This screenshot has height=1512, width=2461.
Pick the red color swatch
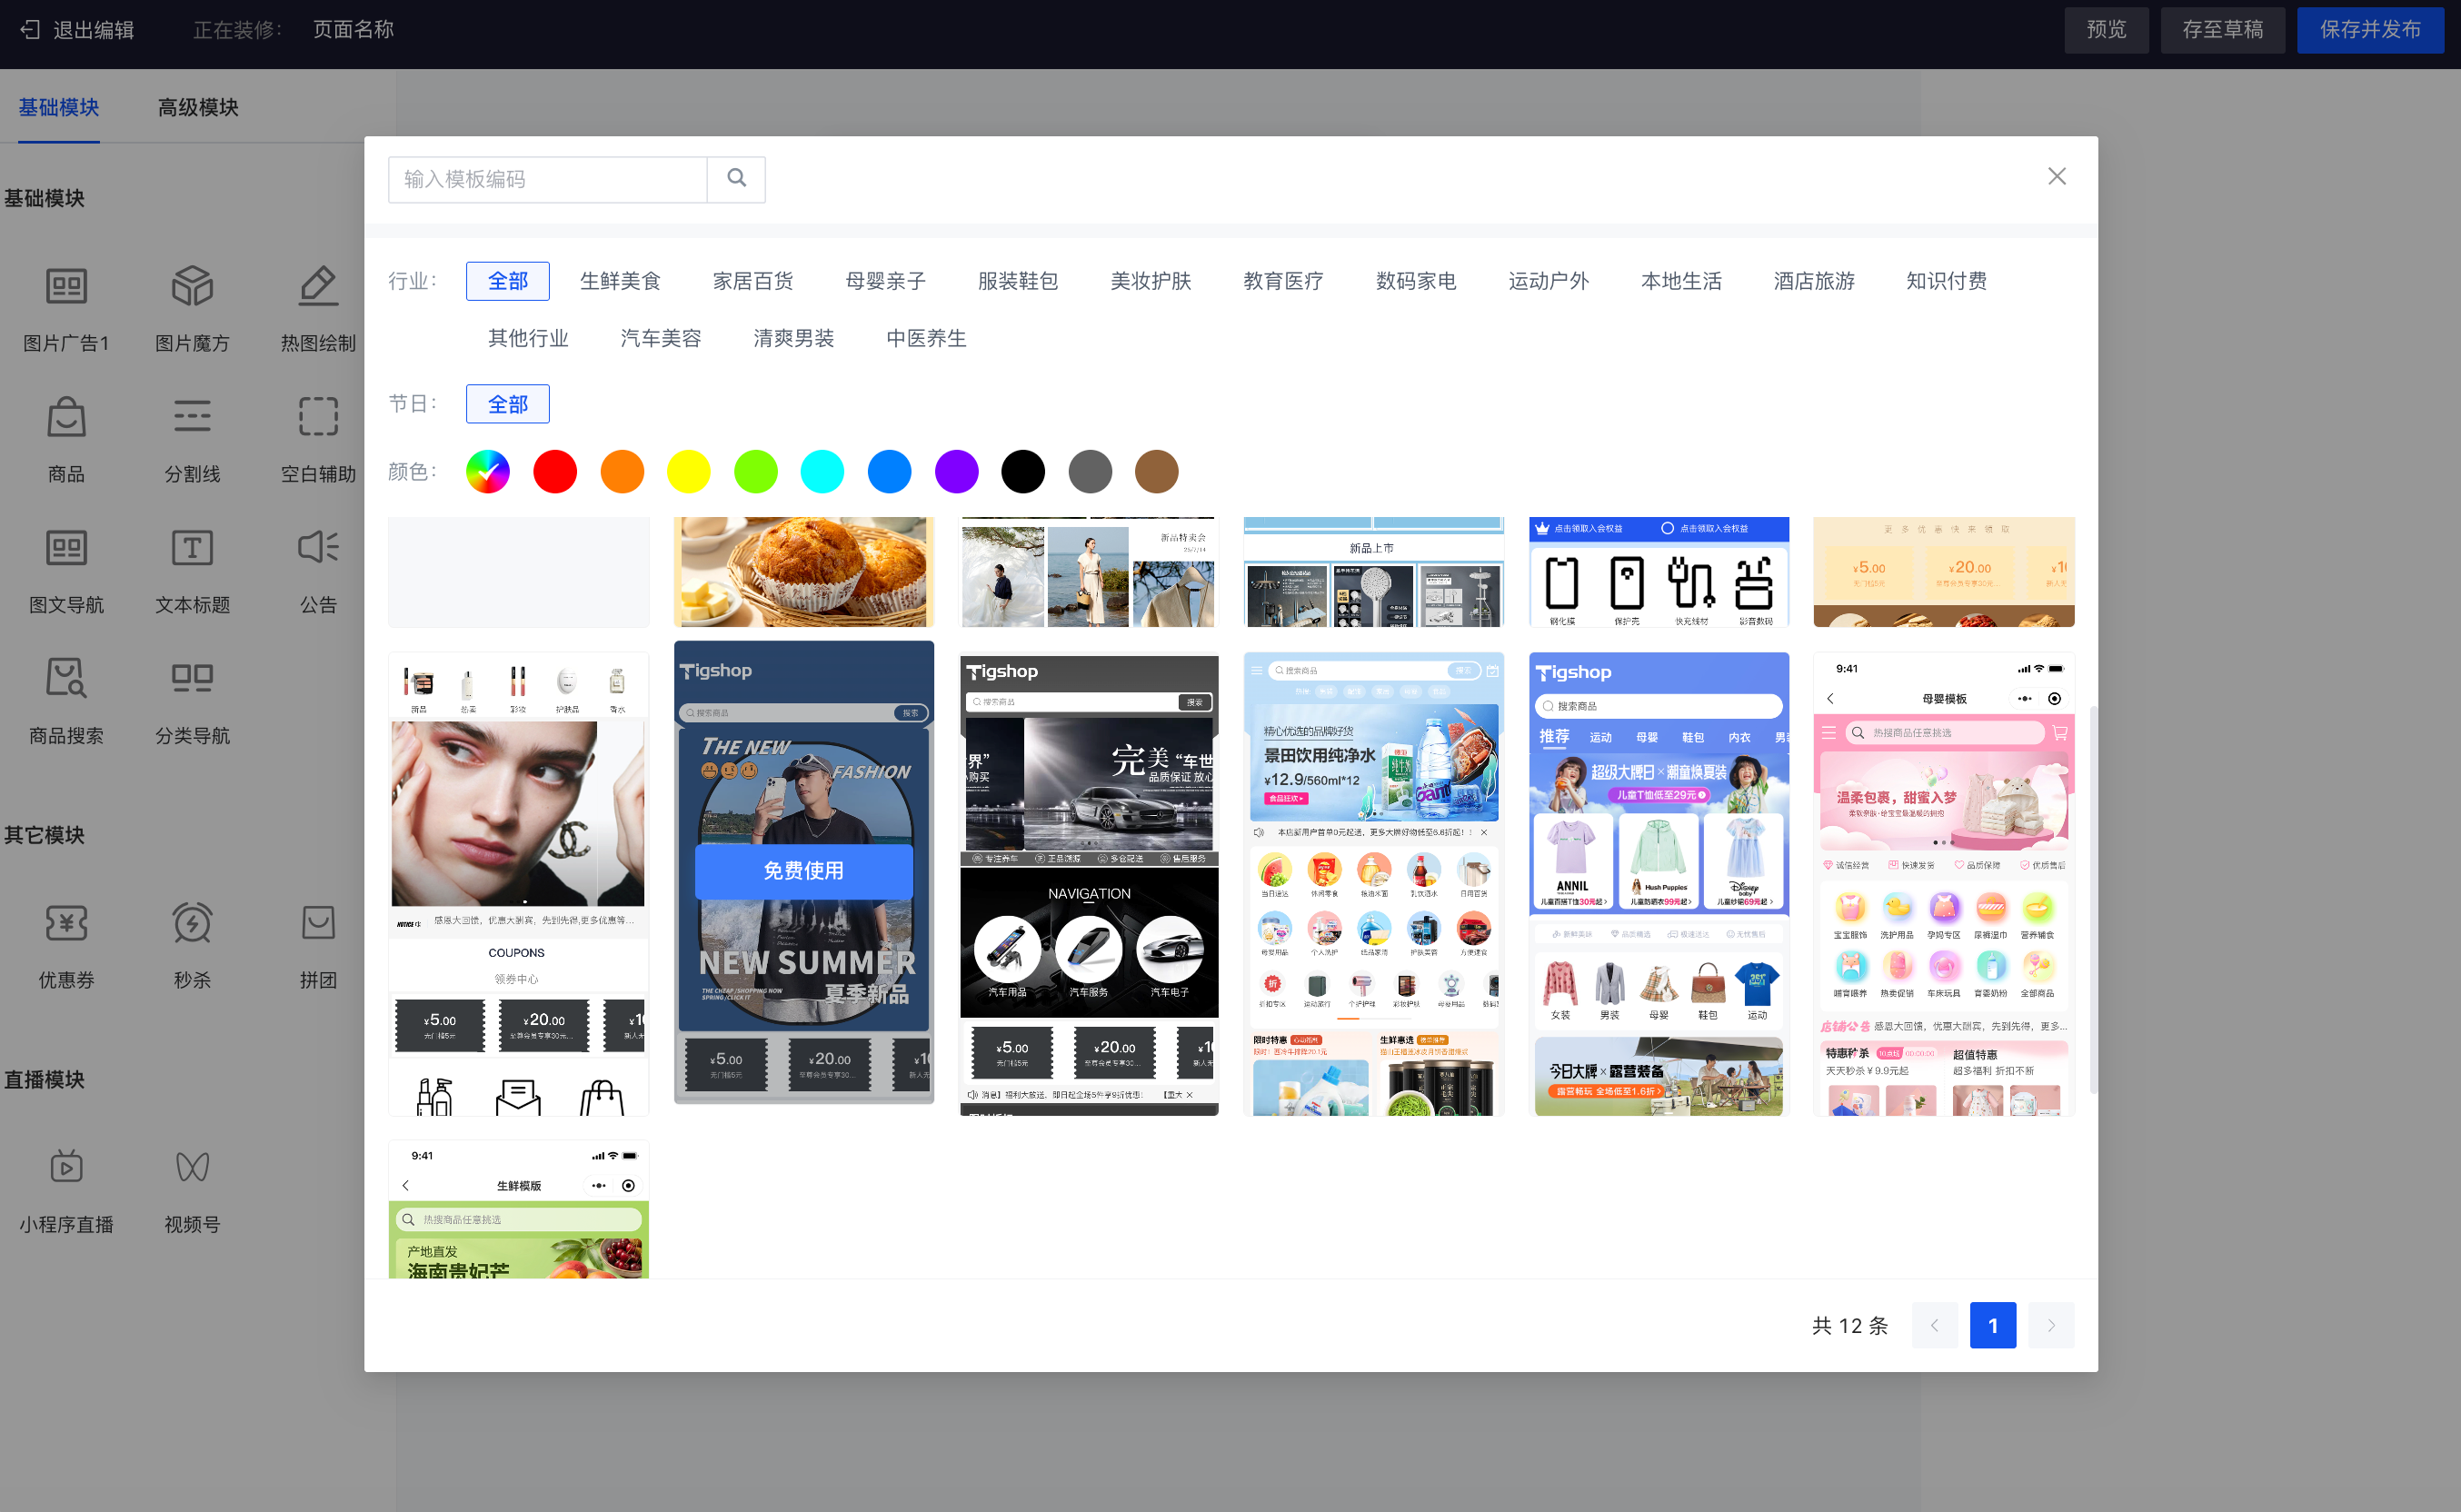coord(555,472)
